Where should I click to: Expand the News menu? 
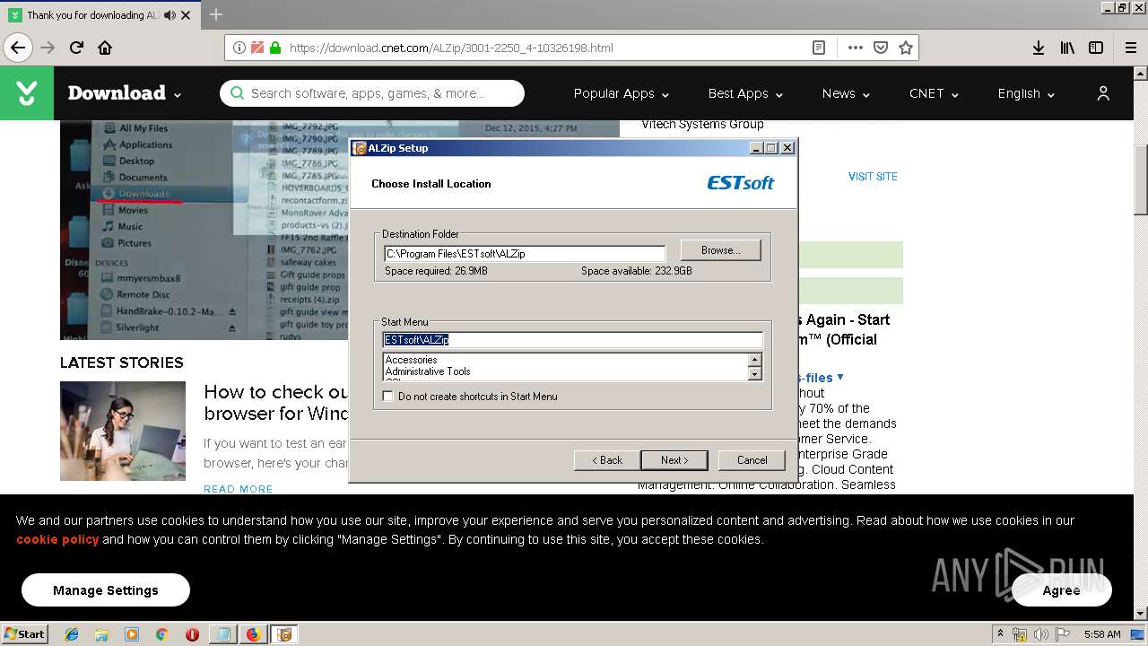[x=846, y=93]
